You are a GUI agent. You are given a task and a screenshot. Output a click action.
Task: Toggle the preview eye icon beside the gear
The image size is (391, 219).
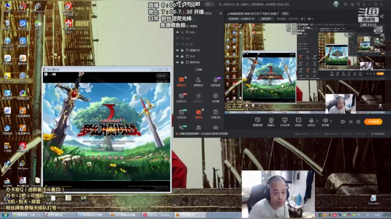click(351, 121)
